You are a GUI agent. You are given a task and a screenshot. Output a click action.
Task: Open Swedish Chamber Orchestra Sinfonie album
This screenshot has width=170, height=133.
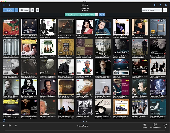pos(158,107)
